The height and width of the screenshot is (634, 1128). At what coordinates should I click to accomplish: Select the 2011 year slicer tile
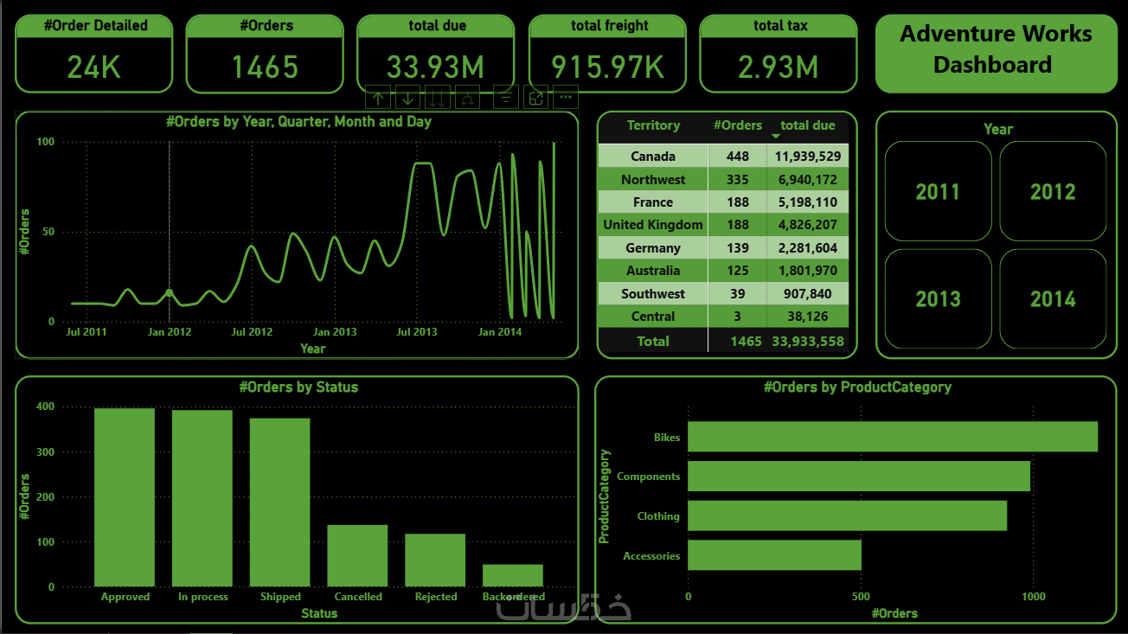(x=938, y=191)
